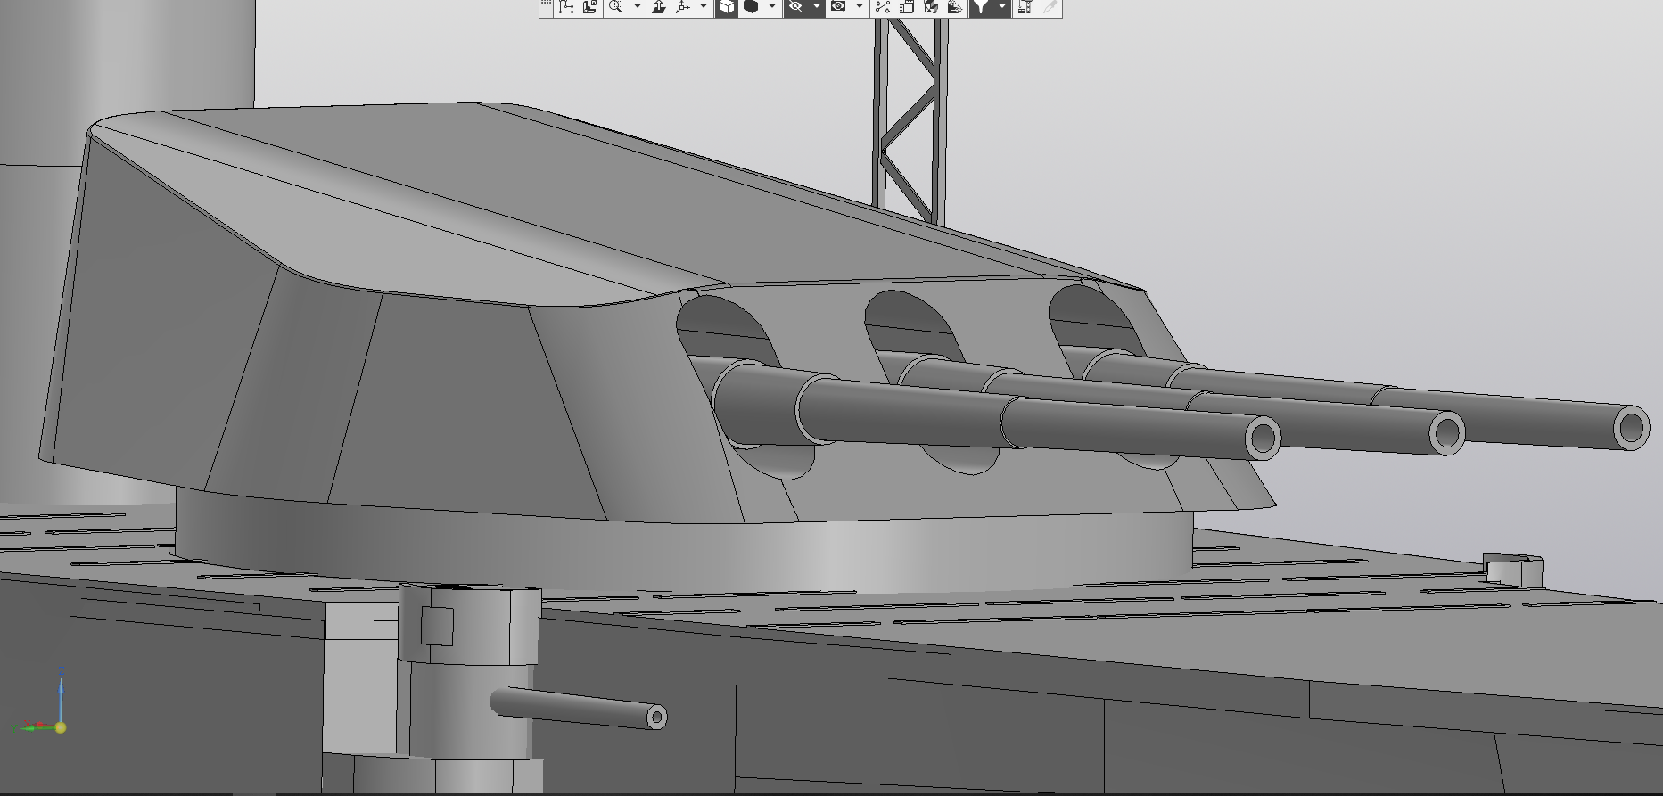Click the eyedropper icon at toolbar end
1663x796 pixels.
(1050, 7)
